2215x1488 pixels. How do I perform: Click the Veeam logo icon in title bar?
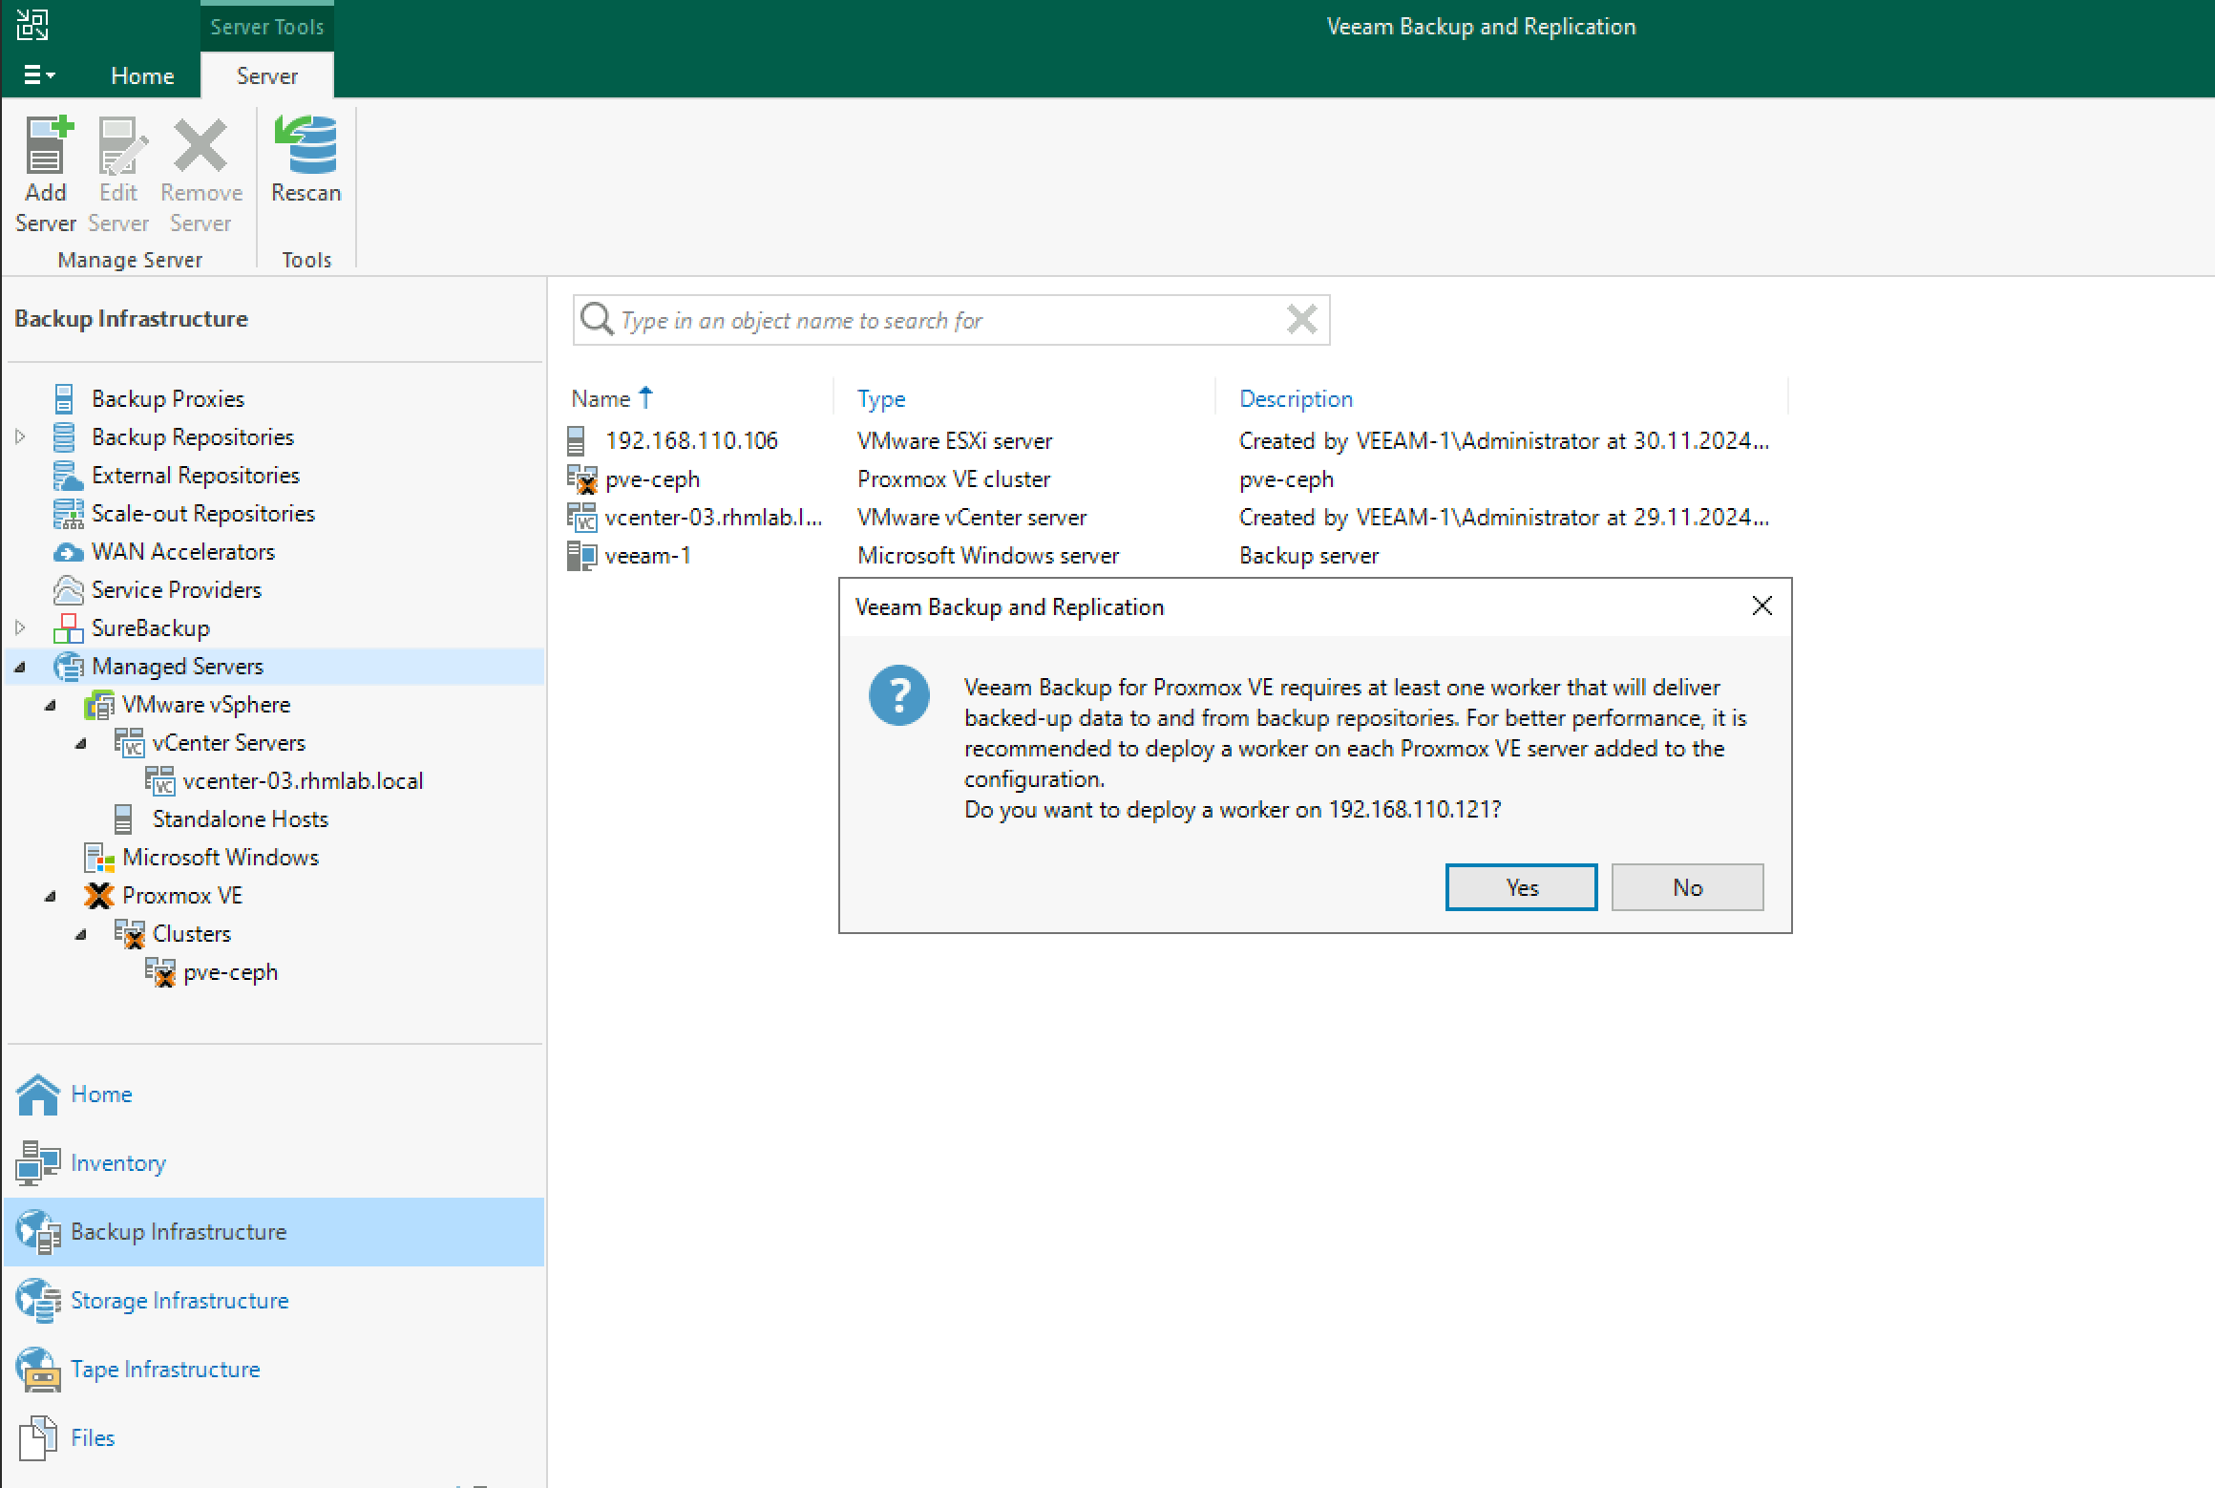[32, 25]
